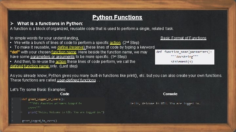Click line number 1 in the code gutter
Viewport: 236px width, 132px height.
[12, 99]
